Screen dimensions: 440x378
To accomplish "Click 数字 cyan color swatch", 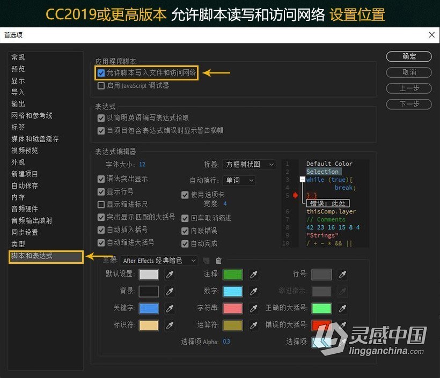I will [x=233, y=292].
